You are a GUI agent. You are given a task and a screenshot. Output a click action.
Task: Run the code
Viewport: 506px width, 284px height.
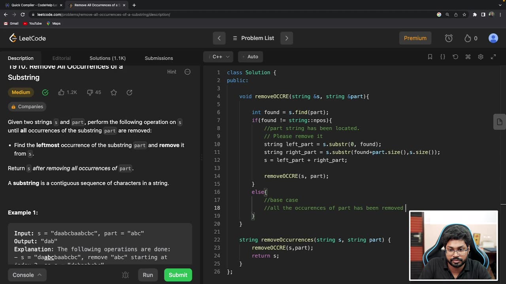(148, 275)
